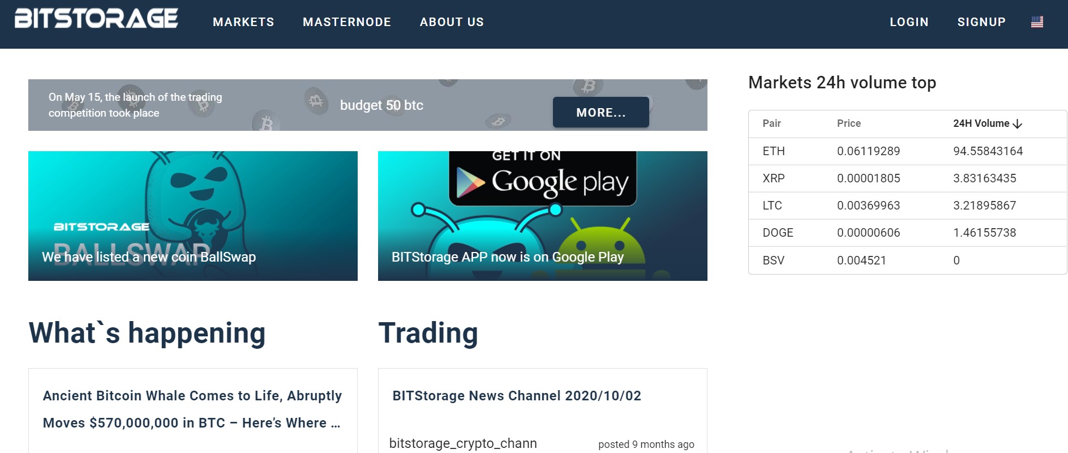Click LTC volume 3.21895867
Viewport: 1068px width, 453px height.
tap(984, 206)
